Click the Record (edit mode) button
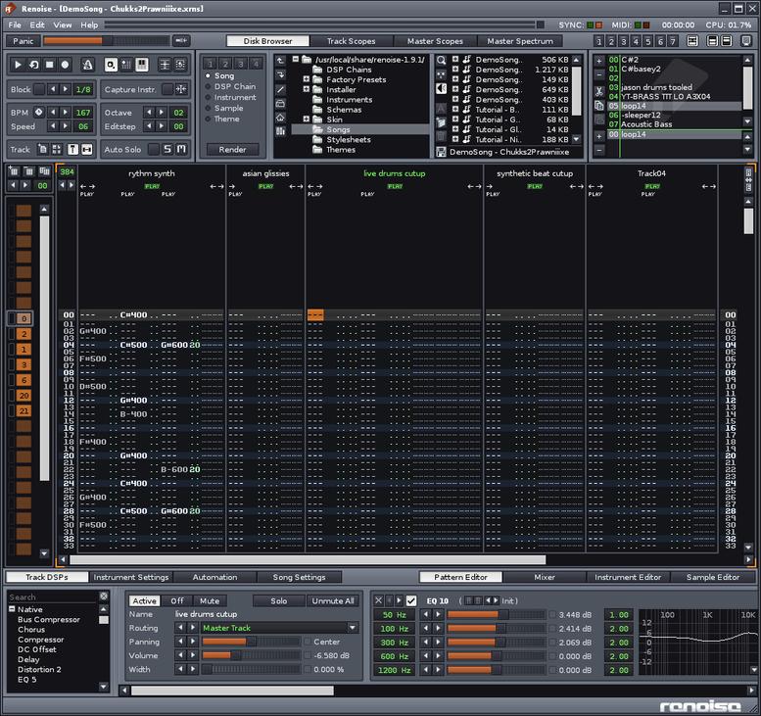 [66, 65]
